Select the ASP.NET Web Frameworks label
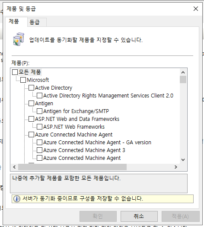Screen dimensions: 204x227 click(x=74, y=127)
